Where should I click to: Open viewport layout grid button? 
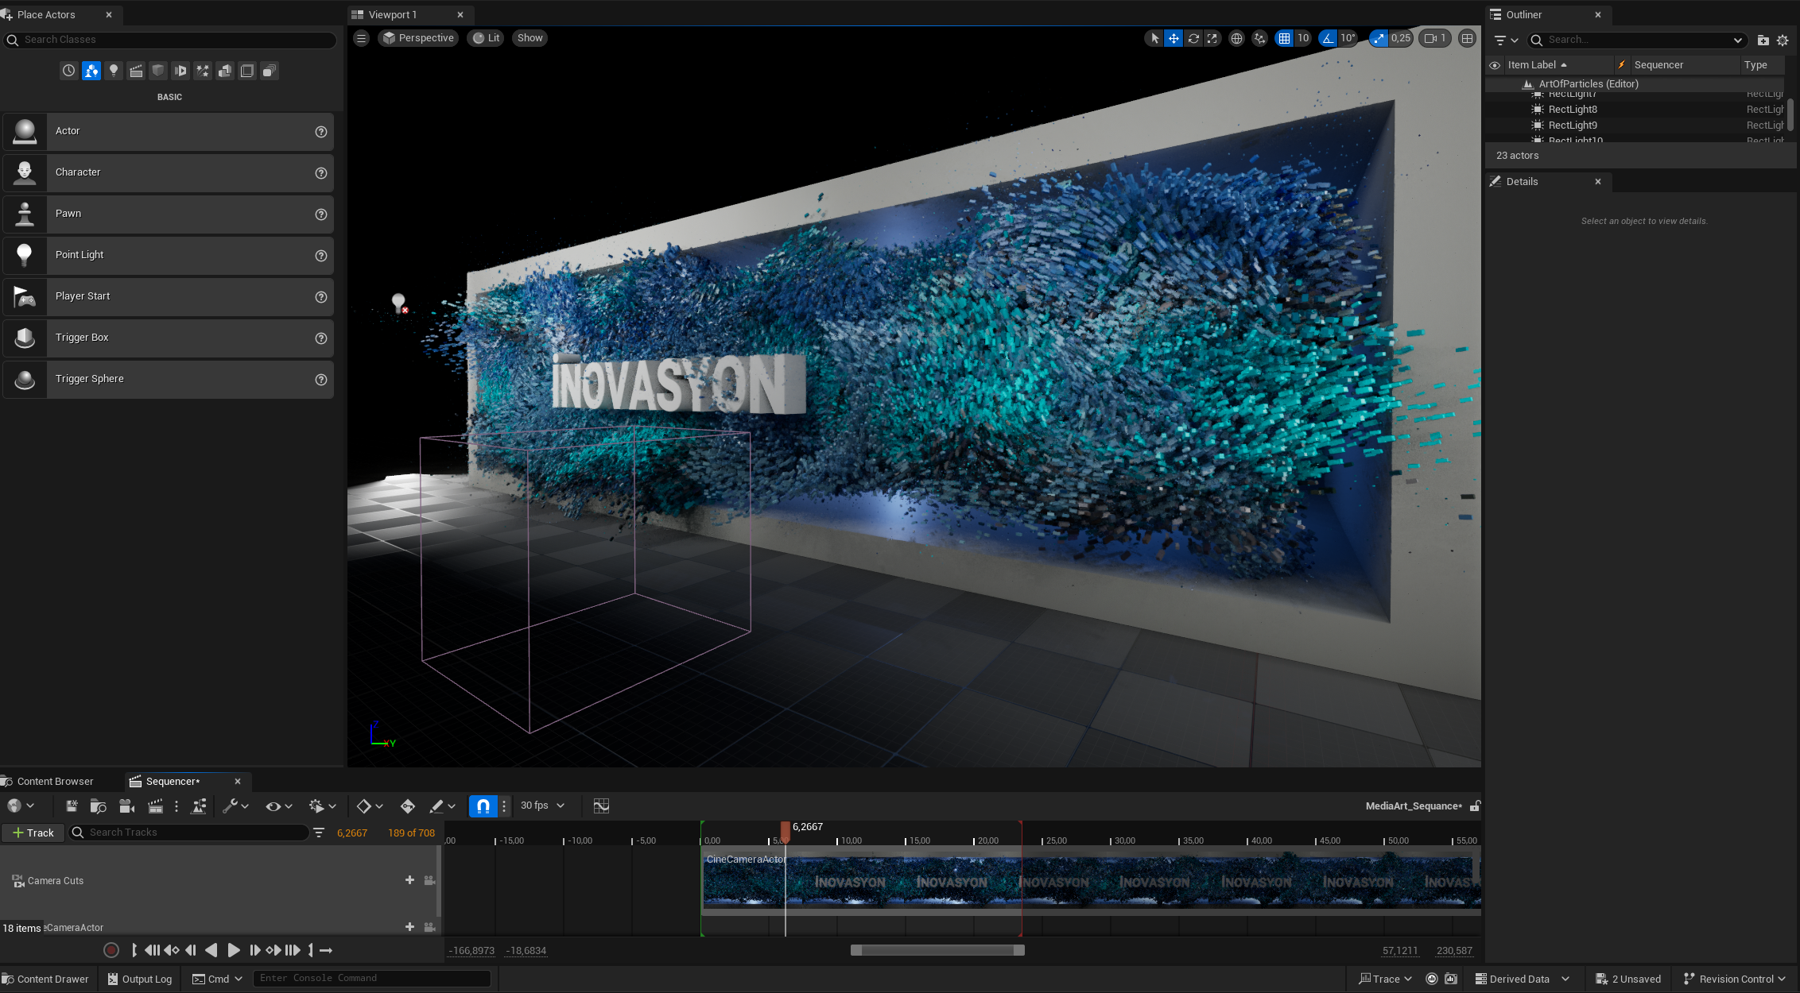(x=1467, y=38)
